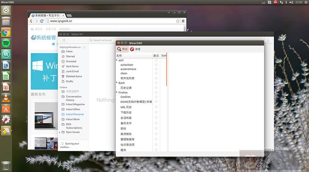Viewport: 309px width, 172px height.
Task: Open Conversation History folder in Nylas
Action: coord(73,98)
